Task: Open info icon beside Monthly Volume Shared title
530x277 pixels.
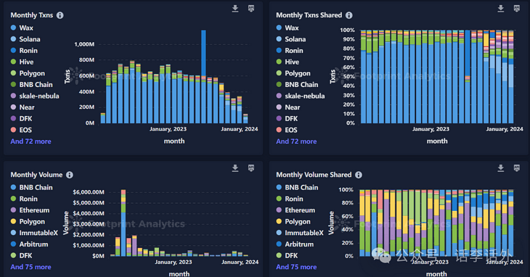Action: tap(359, 175)
